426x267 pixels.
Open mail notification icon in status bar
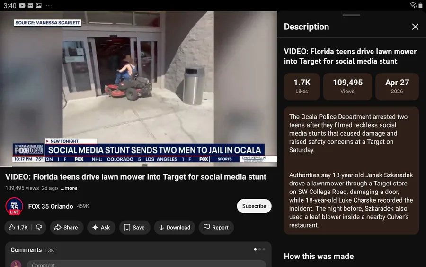pyautogui.click(x=30, y=5)
